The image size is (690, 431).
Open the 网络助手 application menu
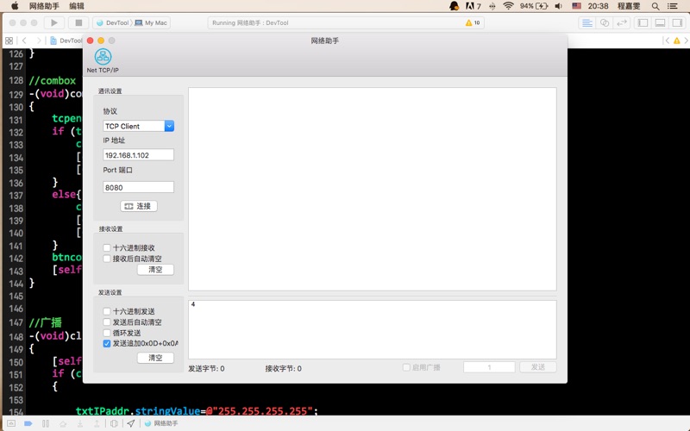pos(44,6)
